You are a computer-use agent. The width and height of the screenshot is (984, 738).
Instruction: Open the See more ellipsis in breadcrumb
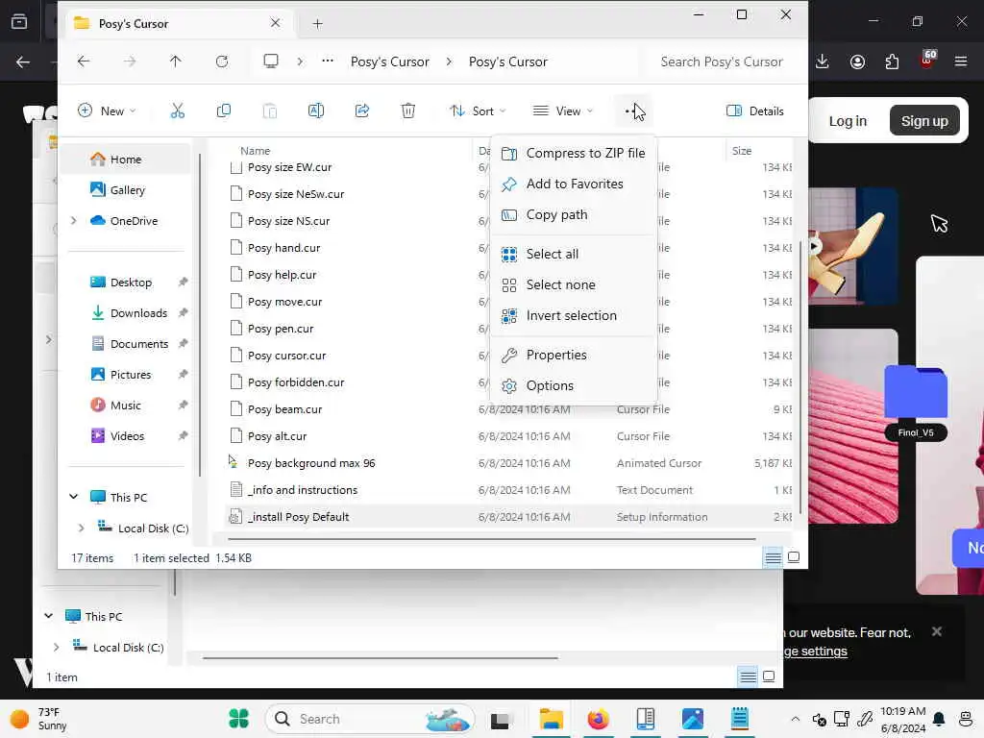[328, 61]
